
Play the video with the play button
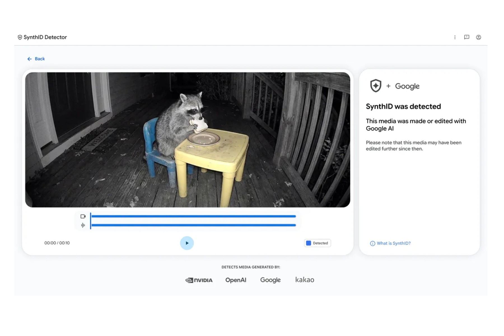pos(187,243)
